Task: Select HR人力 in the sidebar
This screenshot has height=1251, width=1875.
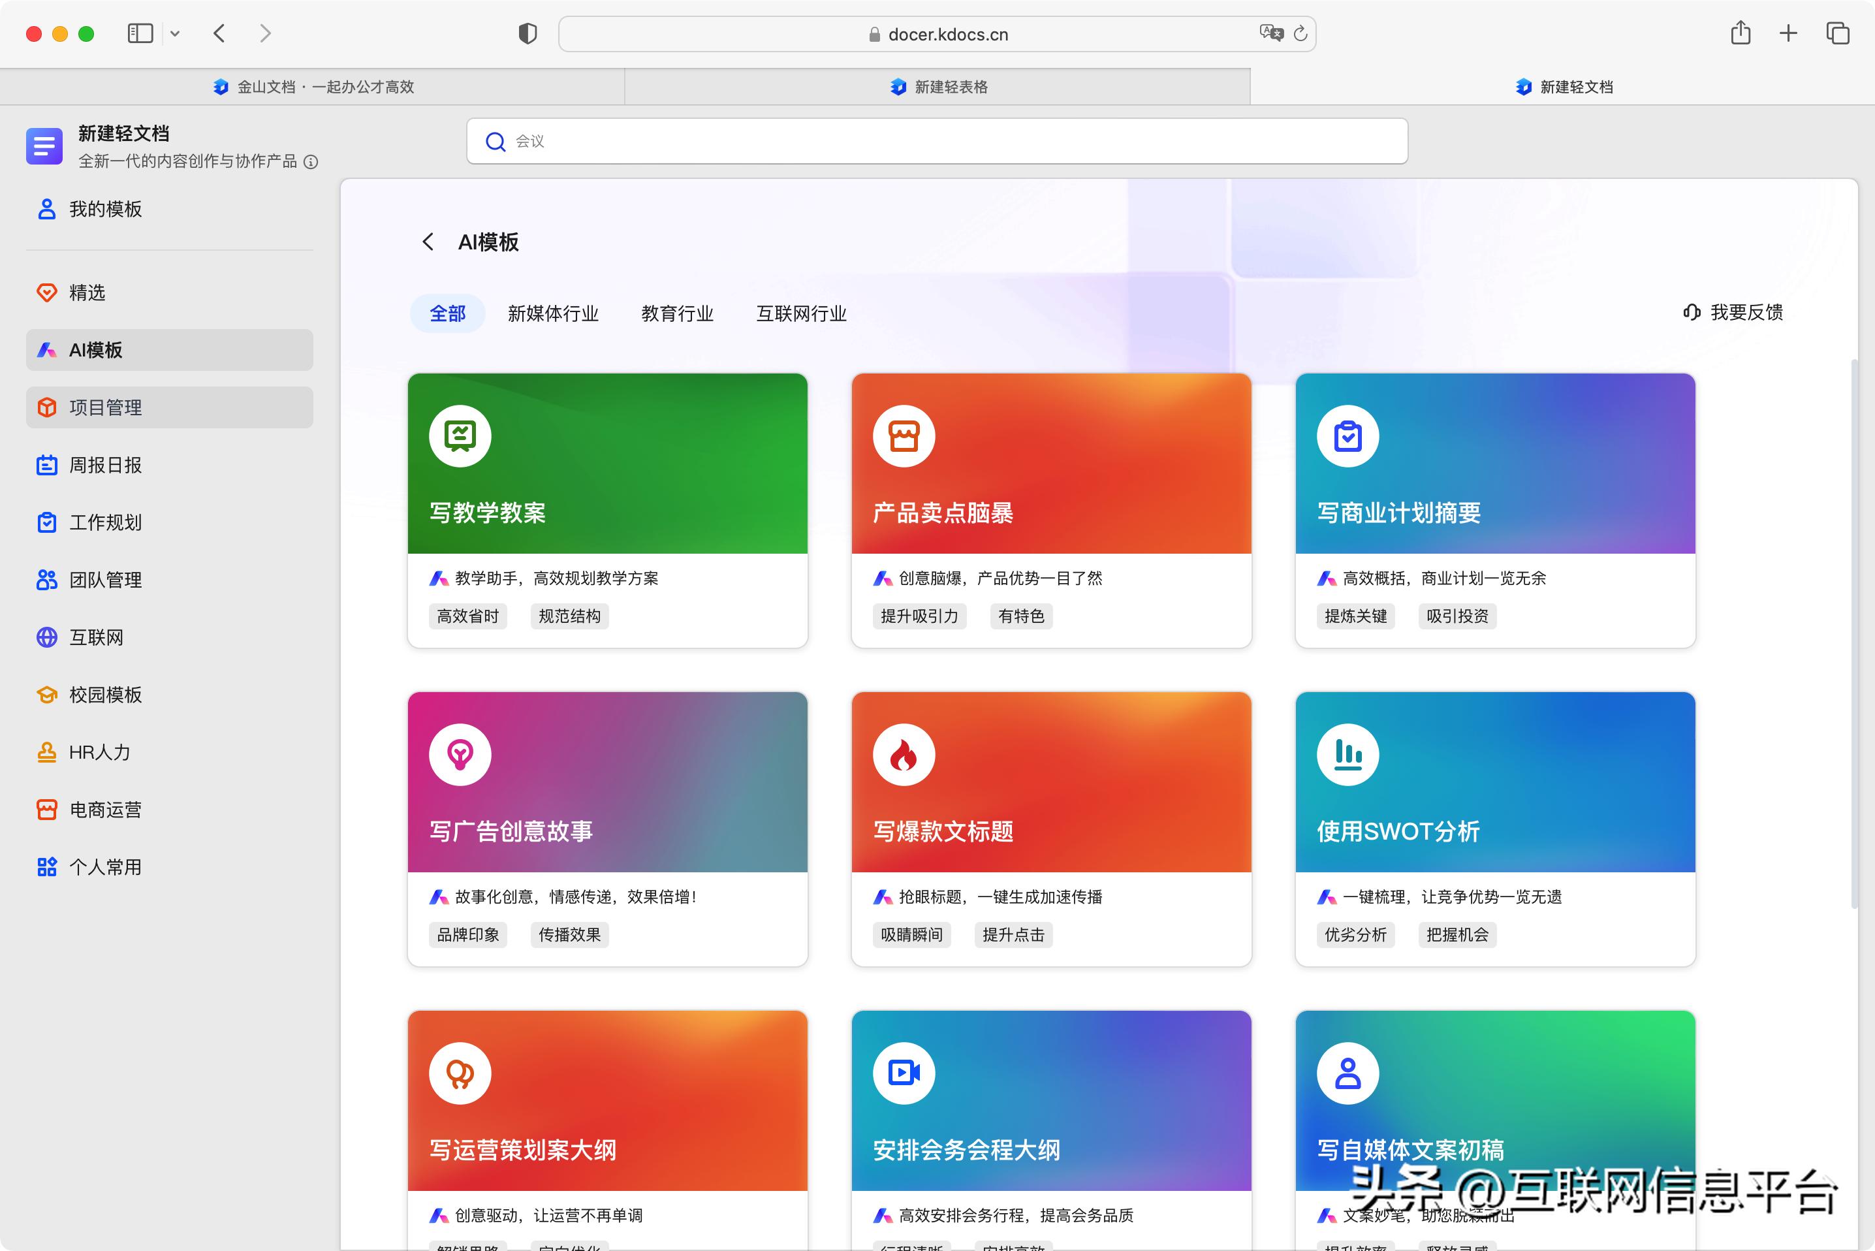Action: [99, 752]
